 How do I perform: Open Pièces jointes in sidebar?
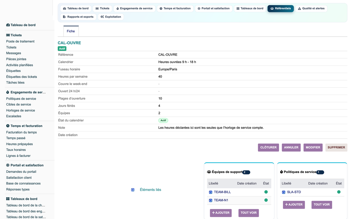tap(16, 59)
